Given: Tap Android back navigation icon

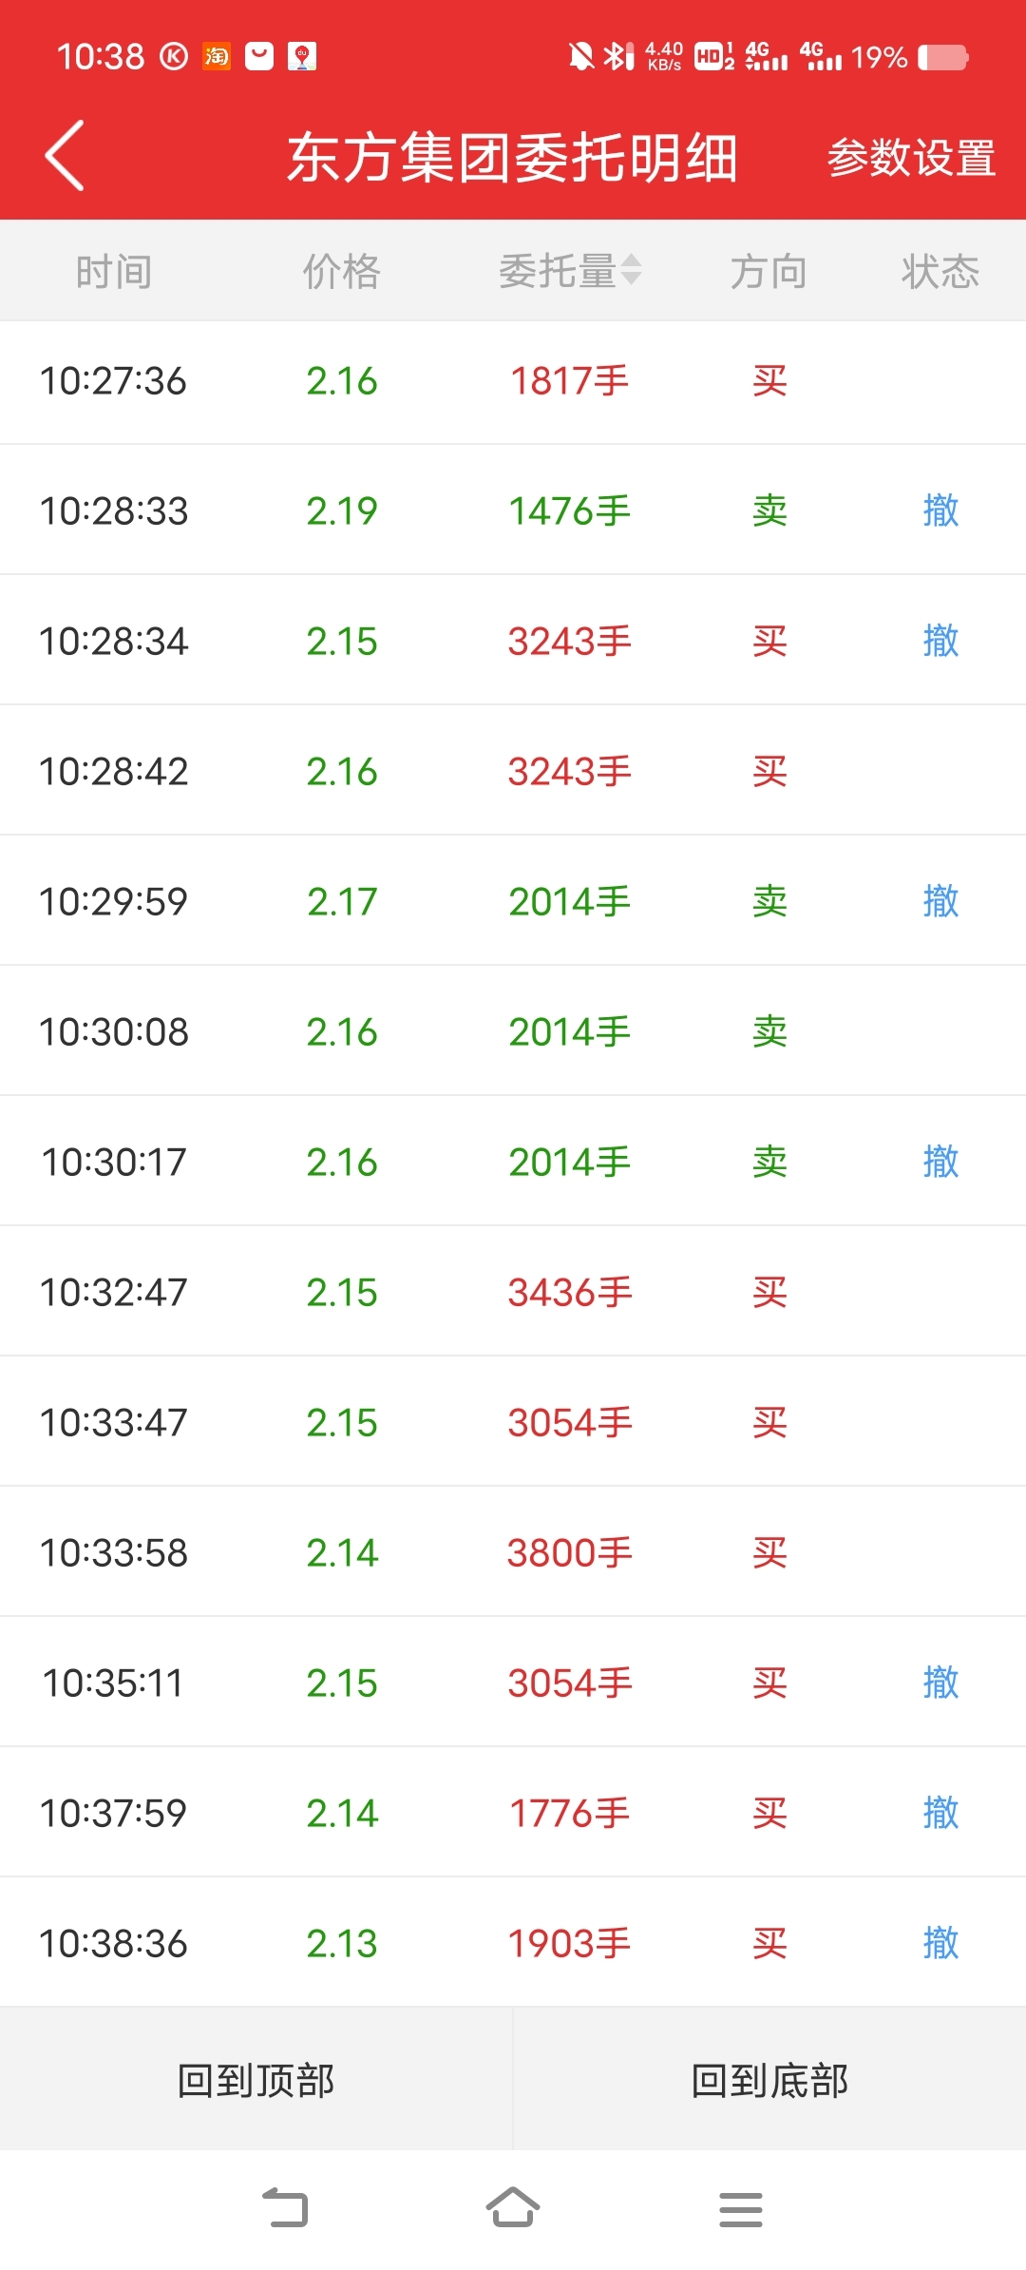Looking at the screenshot, I should pos(285,2208).
